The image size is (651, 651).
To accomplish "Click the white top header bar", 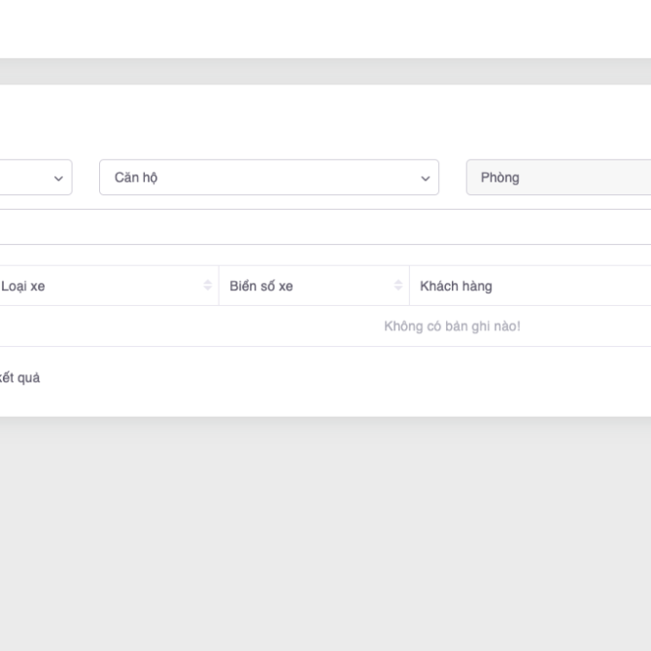I will pyautogui.click(x=325, y=29).
